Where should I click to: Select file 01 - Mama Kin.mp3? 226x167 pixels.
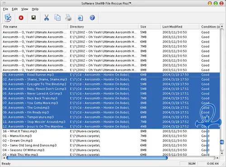click(x=17, y=136)
